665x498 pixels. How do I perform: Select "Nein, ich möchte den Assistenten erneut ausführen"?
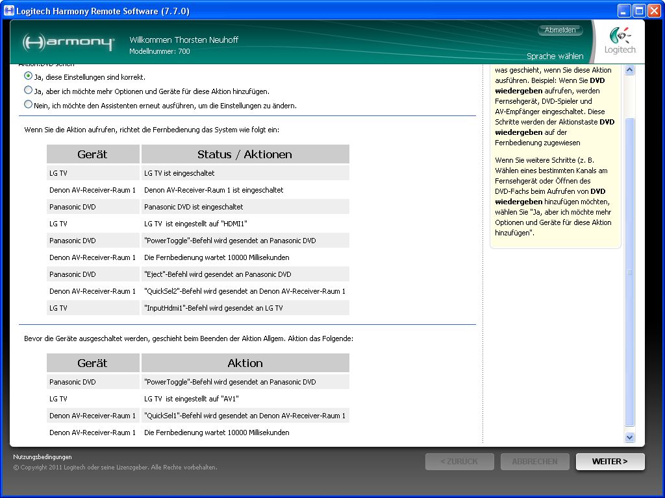coord(28,104)
